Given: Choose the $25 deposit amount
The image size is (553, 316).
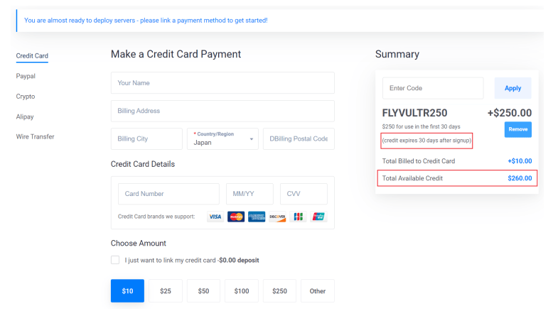Looking at the screenshot, I should (166, 291).
